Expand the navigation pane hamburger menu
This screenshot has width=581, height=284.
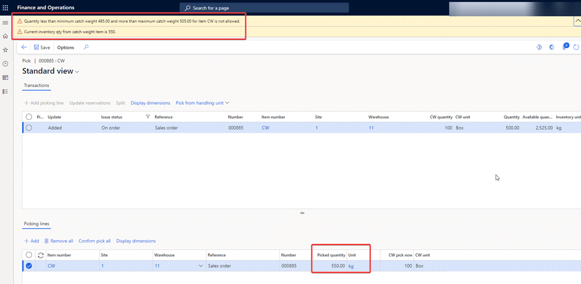pyautogui.click(x=5, y=23)
